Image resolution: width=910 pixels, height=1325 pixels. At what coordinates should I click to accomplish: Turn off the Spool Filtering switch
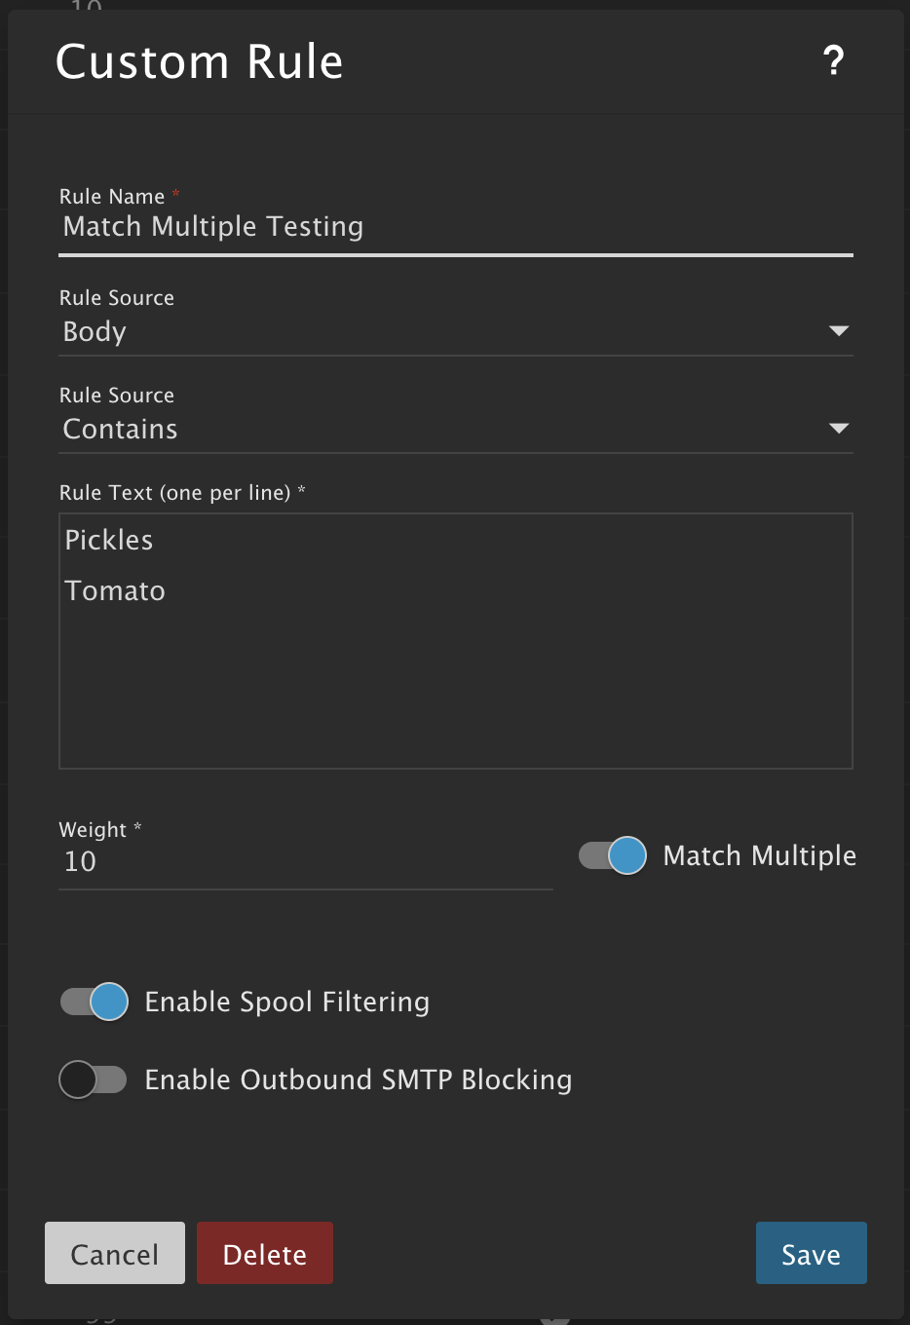[95, 1002]
